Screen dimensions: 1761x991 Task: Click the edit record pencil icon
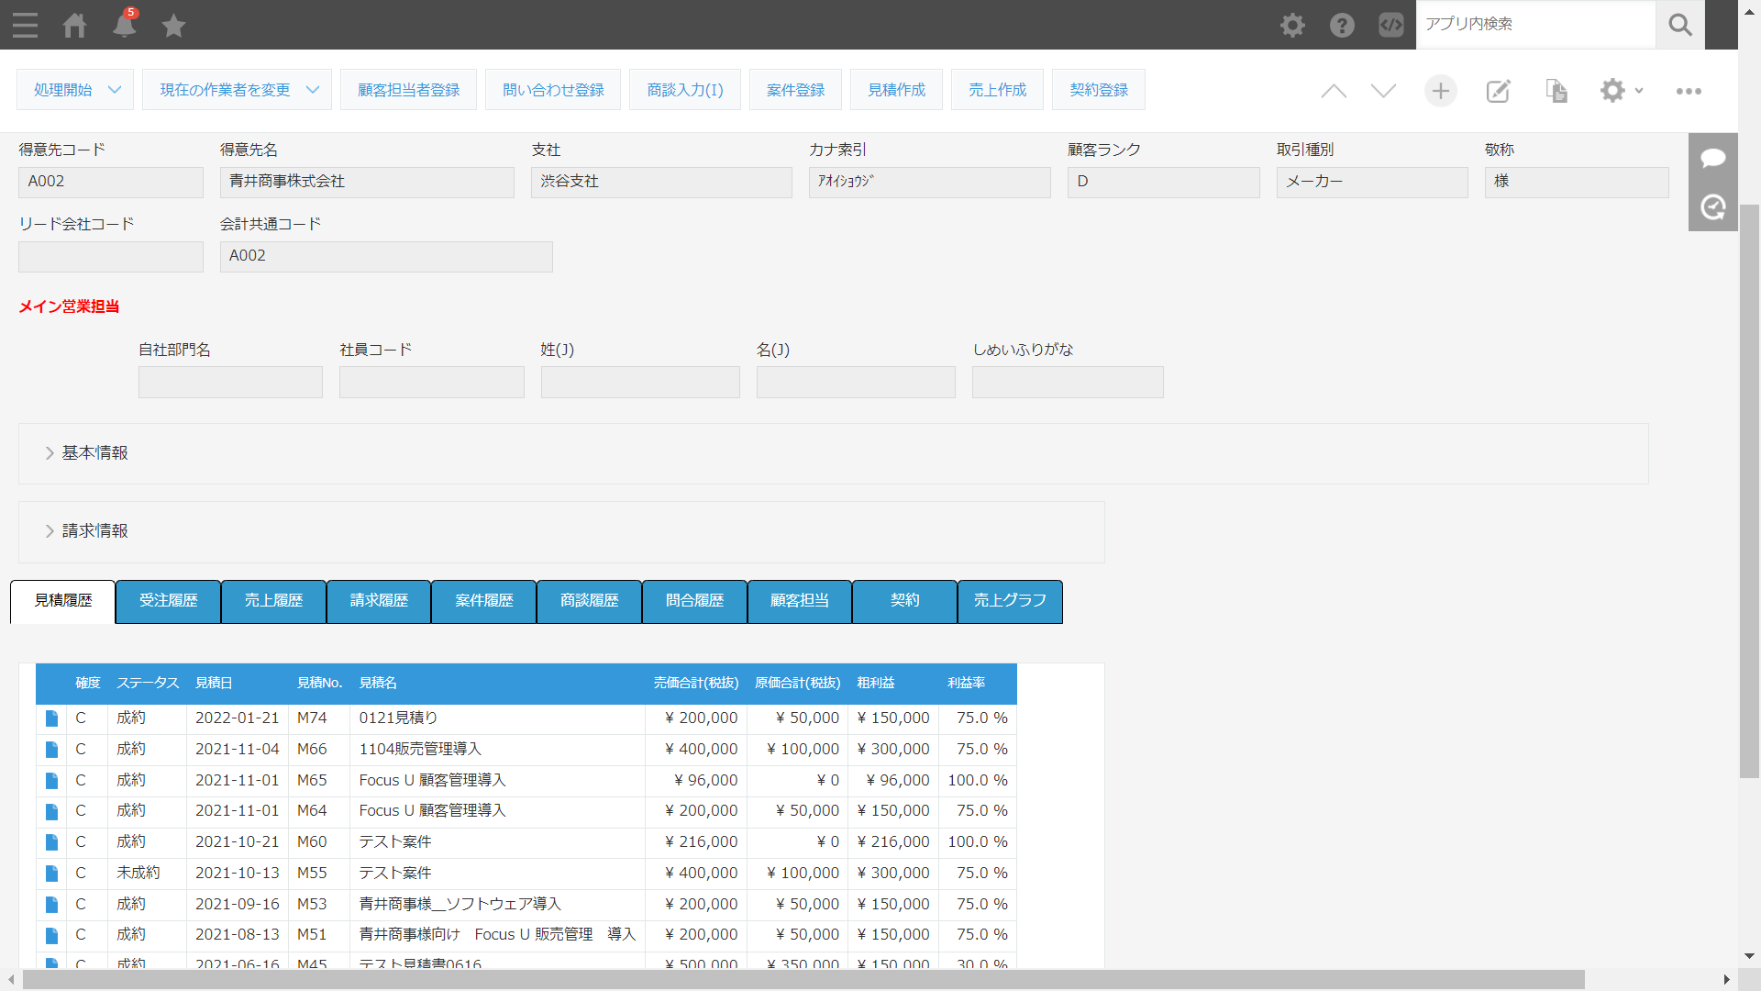coord(1498,91)
